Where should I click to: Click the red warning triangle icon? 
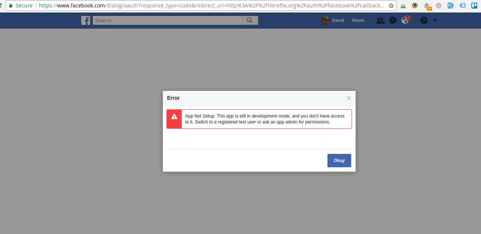click(174, 116)
